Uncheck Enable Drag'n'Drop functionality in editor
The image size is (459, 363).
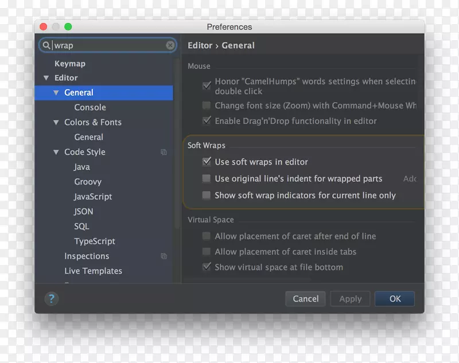coord(205,121)
